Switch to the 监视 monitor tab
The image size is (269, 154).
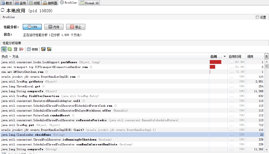click(x=20, y=3)
